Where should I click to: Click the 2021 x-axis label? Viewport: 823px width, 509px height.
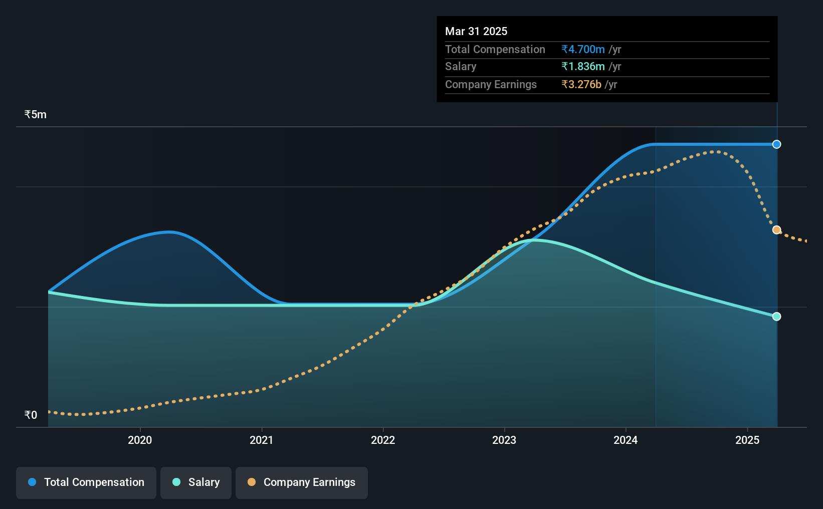(261, 440)
